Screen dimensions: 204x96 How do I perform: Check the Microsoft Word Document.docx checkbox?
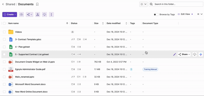4,84
